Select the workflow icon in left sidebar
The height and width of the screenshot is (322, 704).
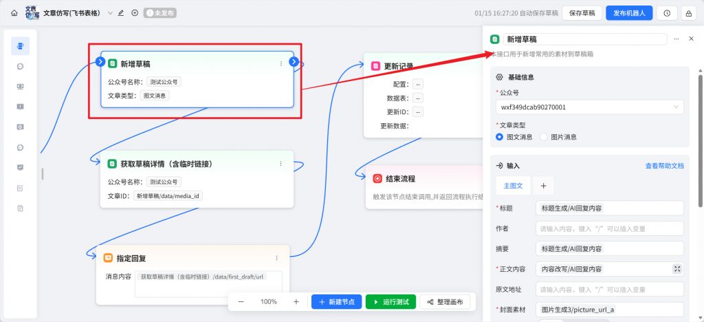tap(20, 46)
